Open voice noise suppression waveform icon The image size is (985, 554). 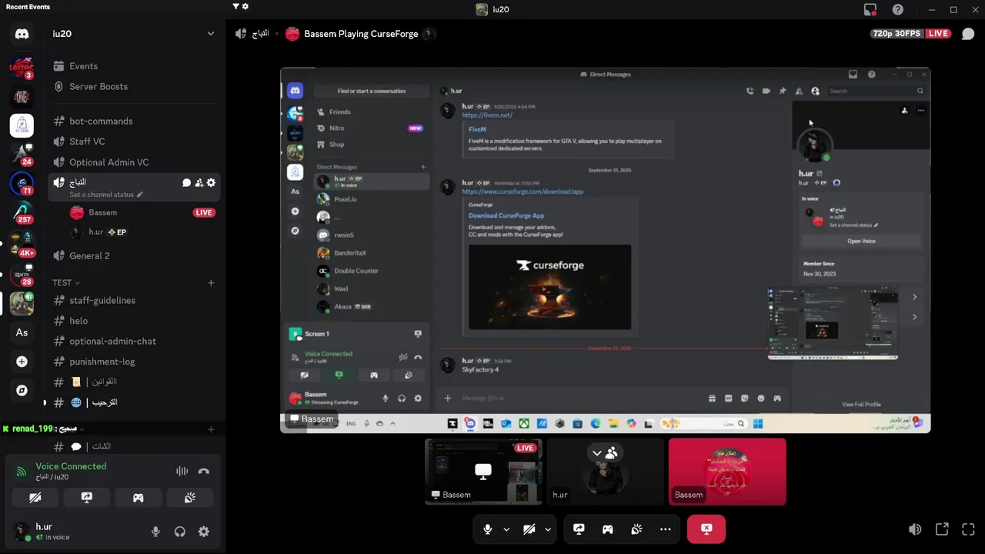coord(182,471)
